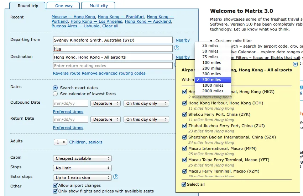
Task: Focus the Enter return routing codes field
Action: coord(113,66)
